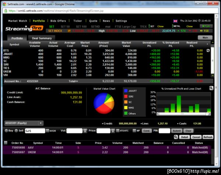
Task: Click the magnifier icon beside the BTS row
Action: click(208, 50)
